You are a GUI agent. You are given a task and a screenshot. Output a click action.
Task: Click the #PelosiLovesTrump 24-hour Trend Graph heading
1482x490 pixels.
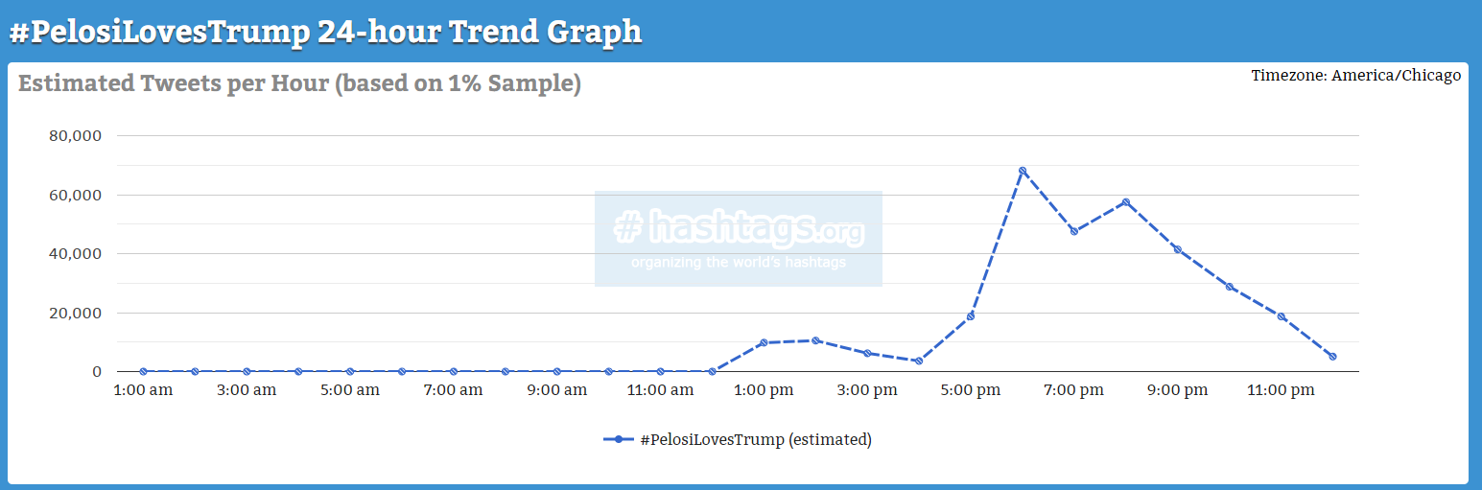point(325,32)
